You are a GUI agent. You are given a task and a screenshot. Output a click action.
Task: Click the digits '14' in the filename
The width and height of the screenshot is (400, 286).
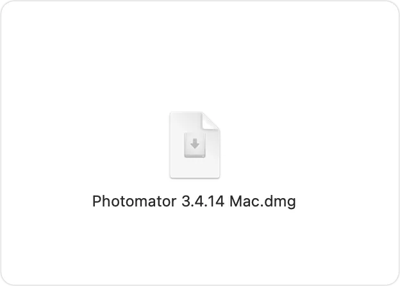coord(217,201)
